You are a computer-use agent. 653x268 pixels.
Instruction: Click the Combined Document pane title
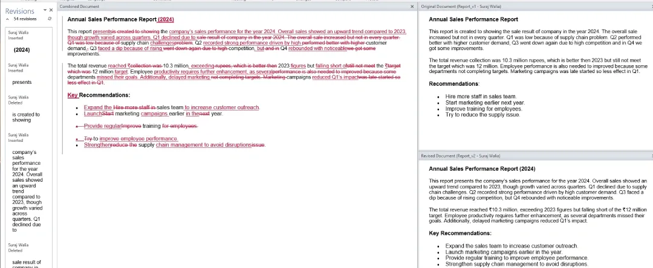(80, 7)
